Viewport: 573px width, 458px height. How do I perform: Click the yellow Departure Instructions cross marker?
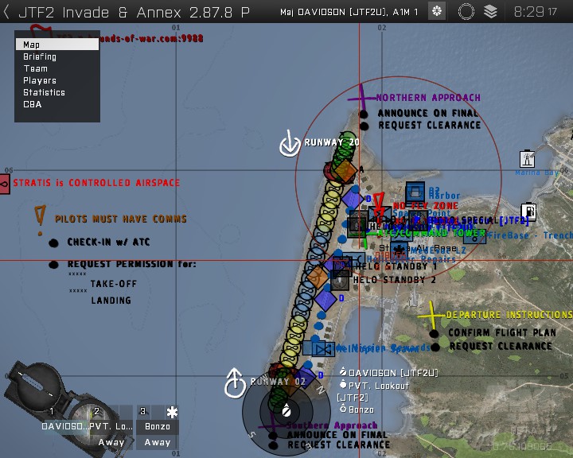point(432,314)
